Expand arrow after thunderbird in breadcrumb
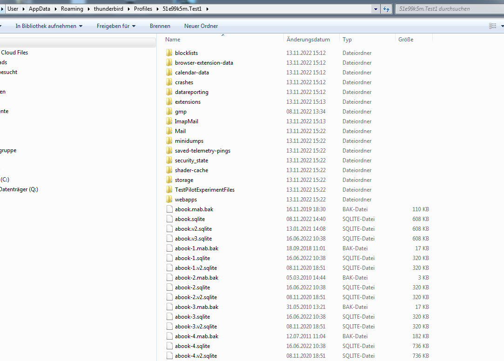 pyautogui.click(x=128, y=9)
